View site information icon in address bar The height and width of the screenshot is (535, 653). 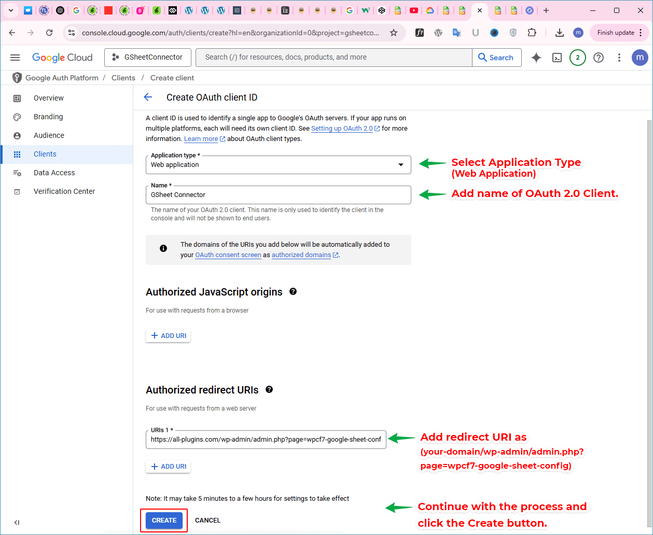click(72, 33)
